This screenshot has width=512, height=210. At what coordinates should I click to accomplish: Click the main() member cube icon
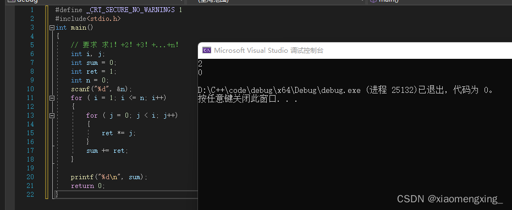click(x=373, y=1)
